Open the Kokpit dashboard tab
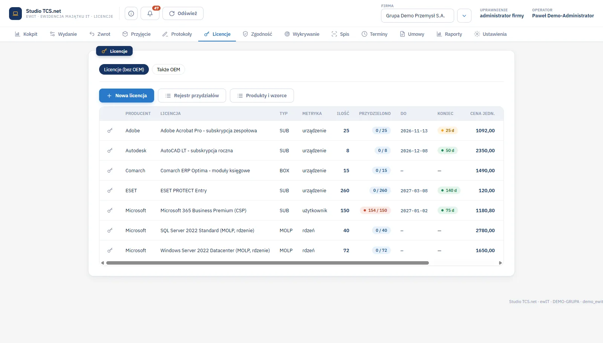This screenshot has height=343, width=603. [26, 34]
